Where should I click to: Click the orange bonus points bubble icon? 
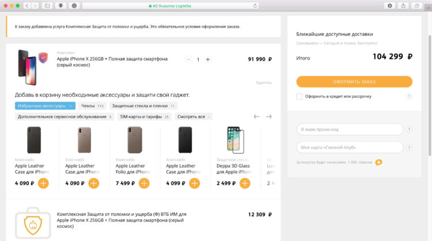[379, 162]
